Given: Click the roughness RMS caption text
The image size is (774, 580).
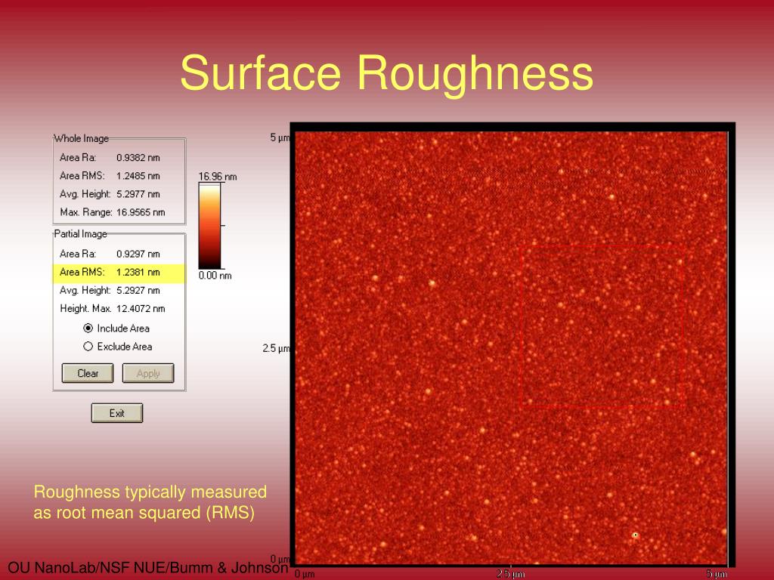Looking at the screenshot, I should [x=150, y=502].
